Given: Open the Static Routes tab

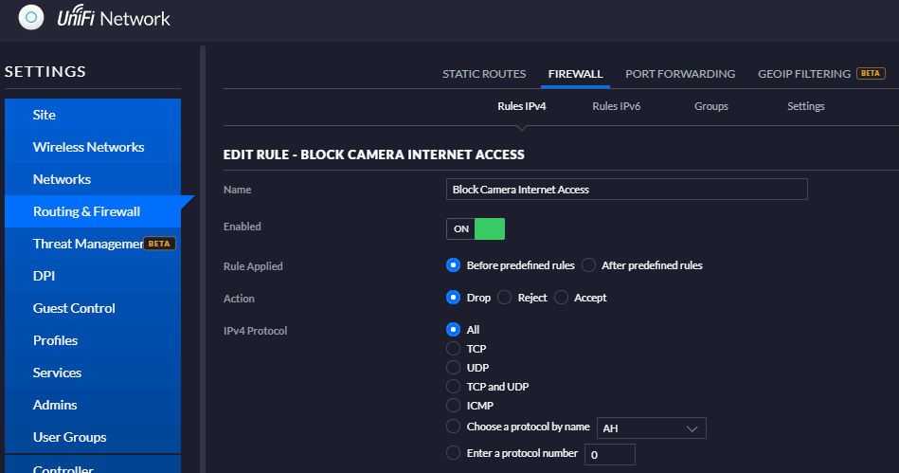Looking at the screenshot, I should click(x=484, y=74).
